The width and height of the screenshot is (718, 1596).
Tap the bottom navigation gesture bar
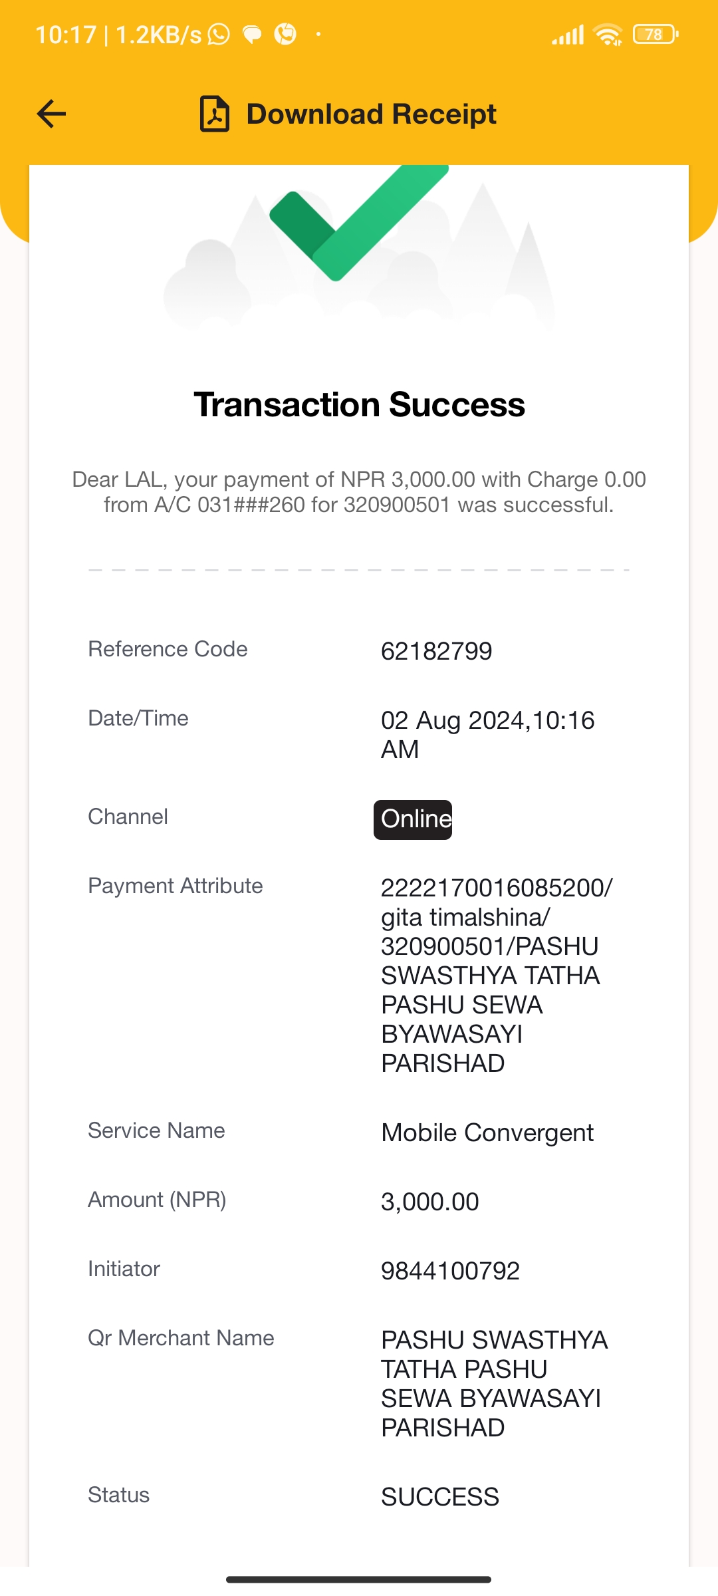pyautogui.click(x=358, y=1579)
